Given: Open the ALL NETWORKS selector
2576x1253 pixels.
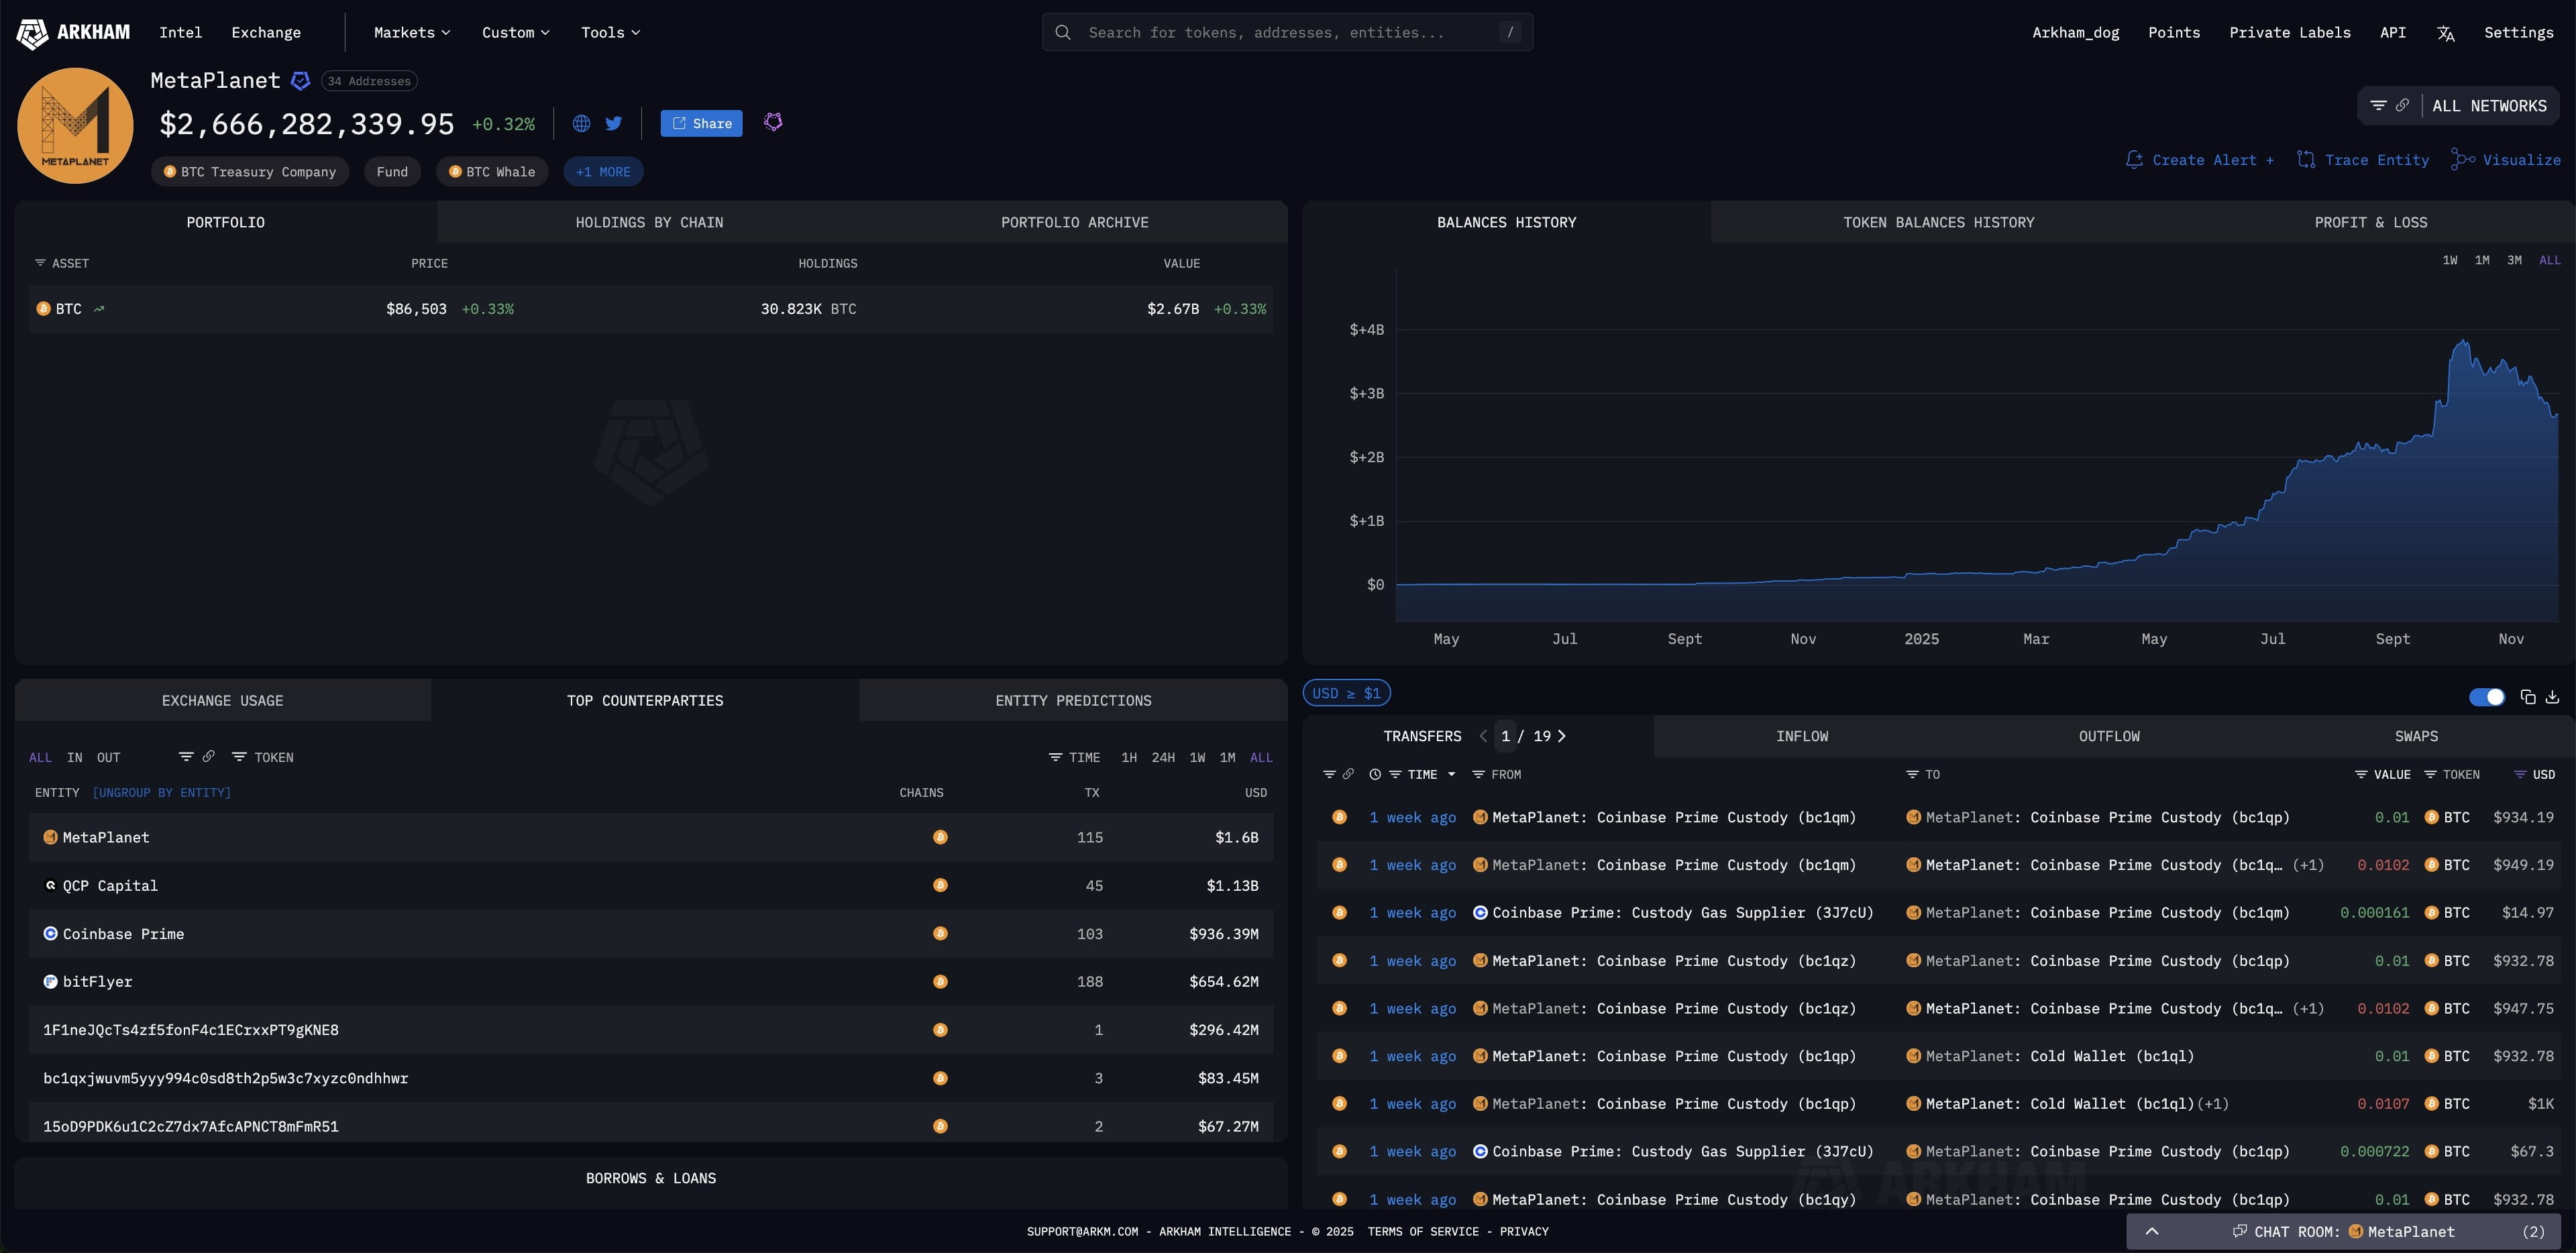Looking at the screenshot, I should [x=2489, y=106].
